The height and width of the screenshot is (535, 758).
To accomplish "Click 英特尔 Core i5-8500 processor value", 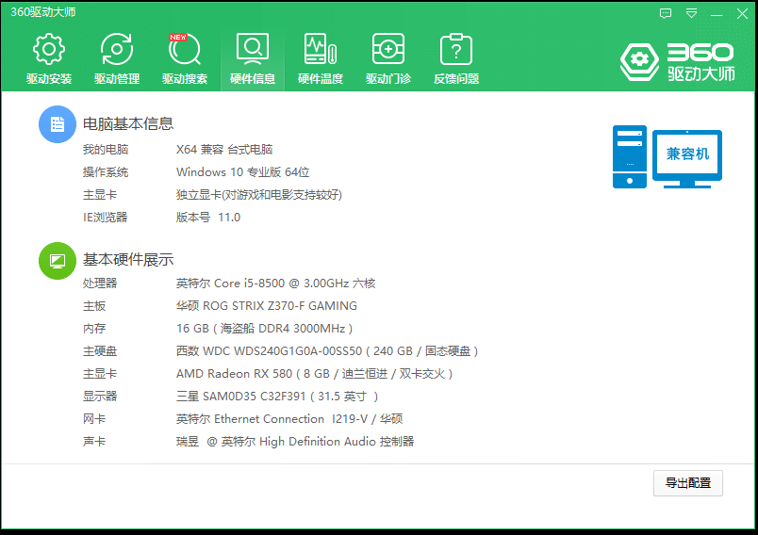I will pos(275,283).
